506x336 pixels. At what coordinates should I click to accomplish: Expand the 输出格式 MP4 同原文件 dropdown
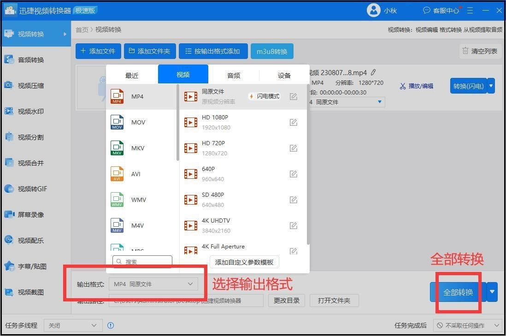click(x=153, y=284)
